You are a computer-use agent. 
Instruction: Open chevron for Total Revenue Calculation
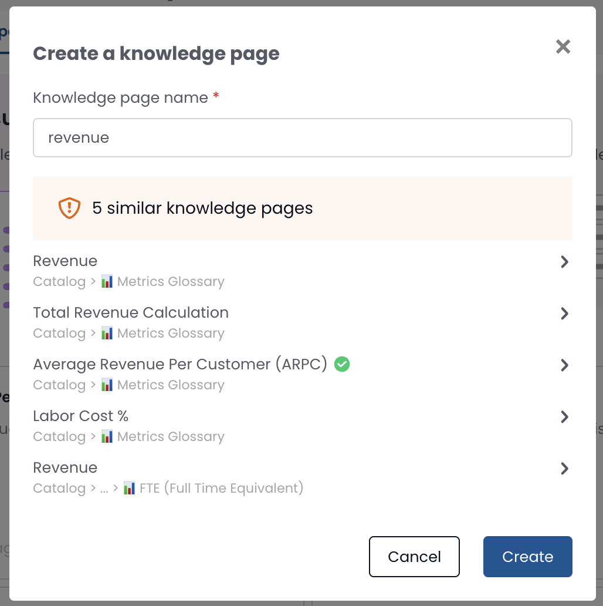(x=564, y=314)
